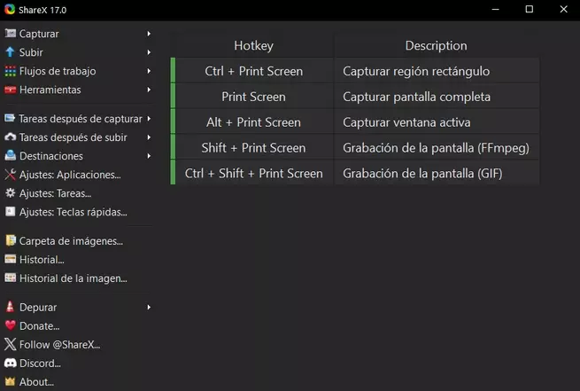580x391 pixels.
Task: Click the Follow @ShareX X logo icon
Action: click(x=10, y=344)
